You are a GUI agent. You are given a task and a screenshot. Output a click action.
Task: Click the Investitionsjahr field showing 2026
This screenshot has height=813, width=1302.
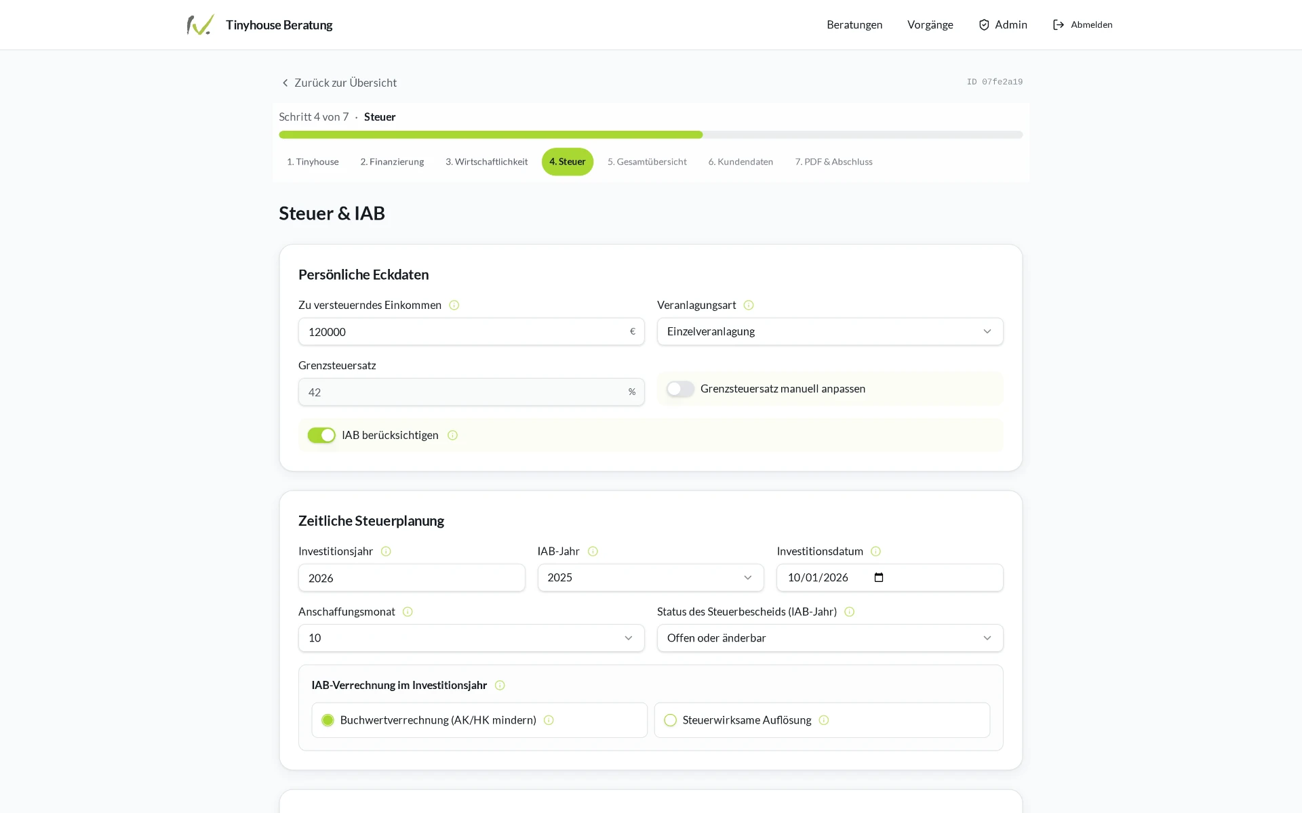click(412, 577)
